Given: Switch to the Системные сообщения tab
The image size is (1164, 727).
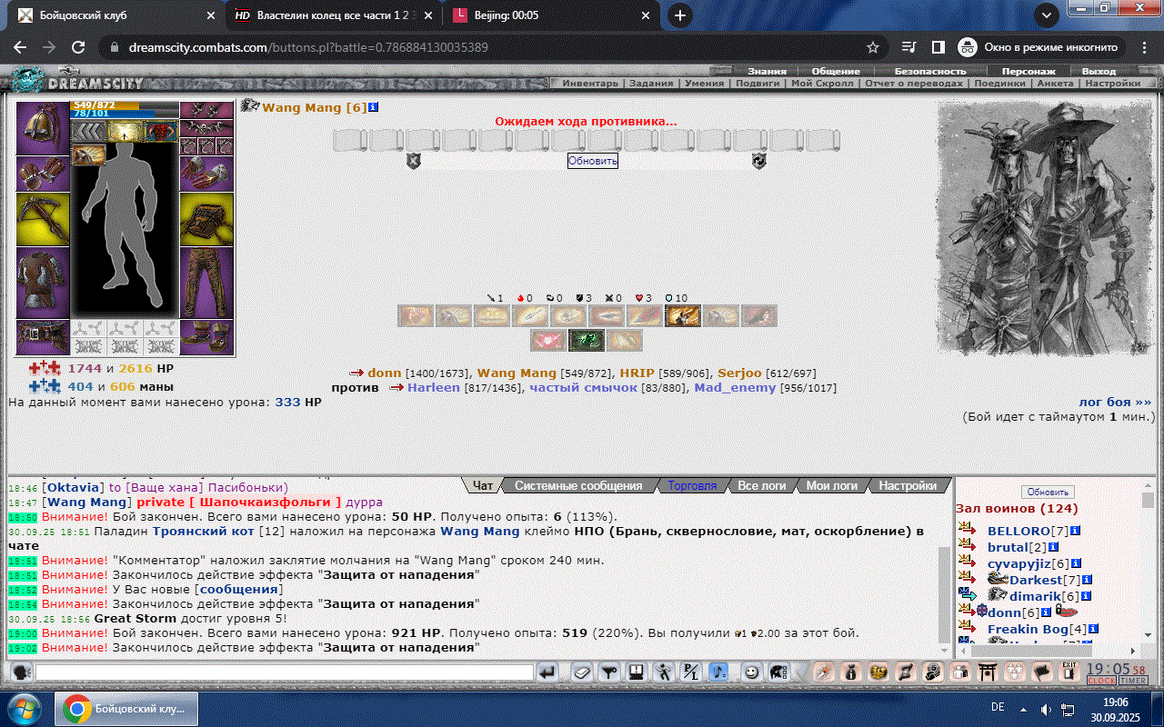Looking at the screenshot, I should click(x=578, y=486).
